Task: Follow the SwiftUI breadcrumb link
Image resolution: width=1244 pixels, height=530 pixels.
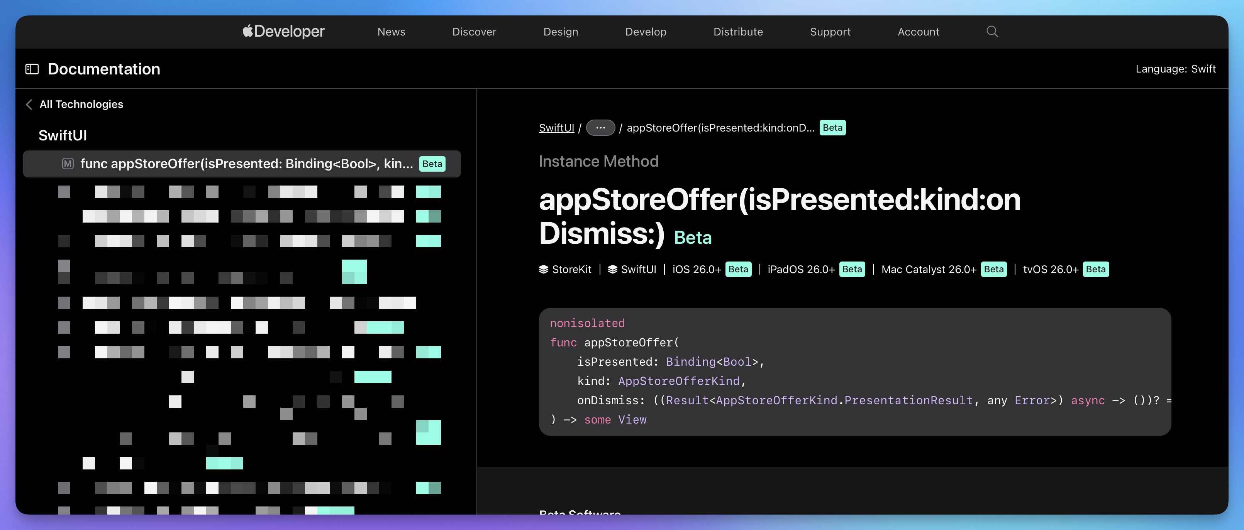Action: pos(556,128)
